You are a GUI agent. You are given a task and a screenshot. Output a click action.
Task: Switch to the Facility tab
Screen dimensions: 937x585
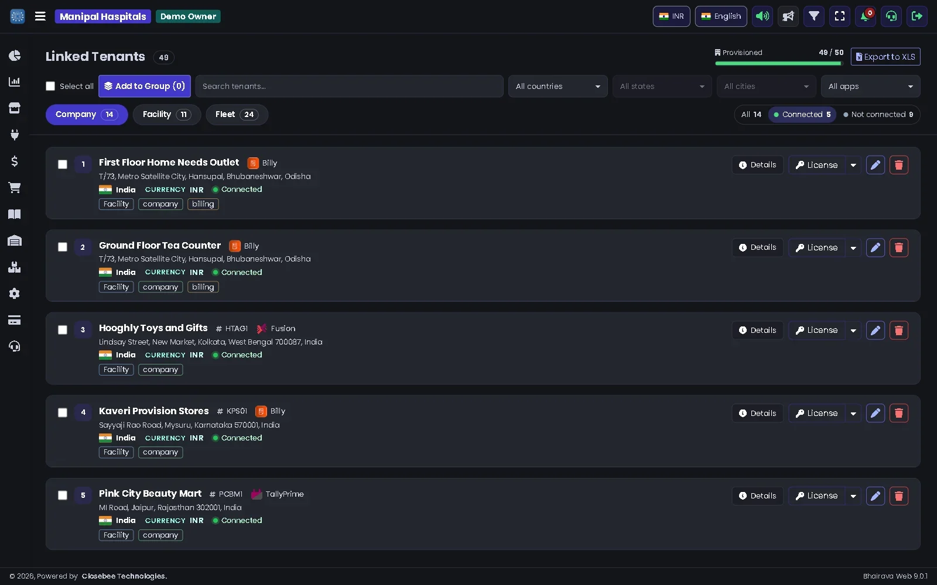coord(167,115)
